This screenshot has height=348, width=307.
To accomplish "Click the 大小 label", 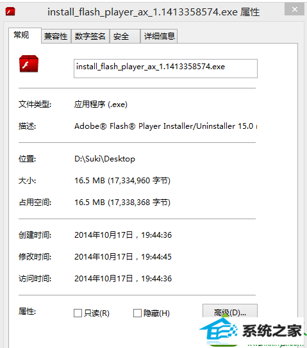I will (27, 181).
